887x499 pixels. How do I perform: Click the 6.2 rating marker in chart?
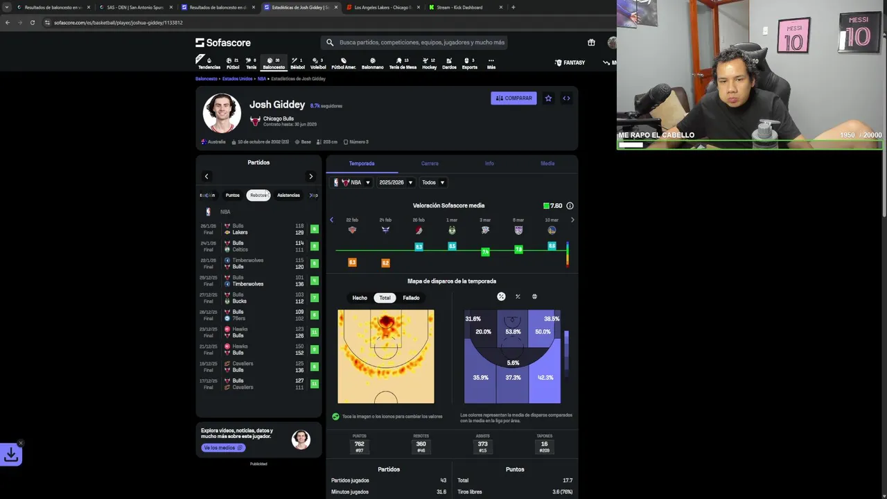click(385, 263)
